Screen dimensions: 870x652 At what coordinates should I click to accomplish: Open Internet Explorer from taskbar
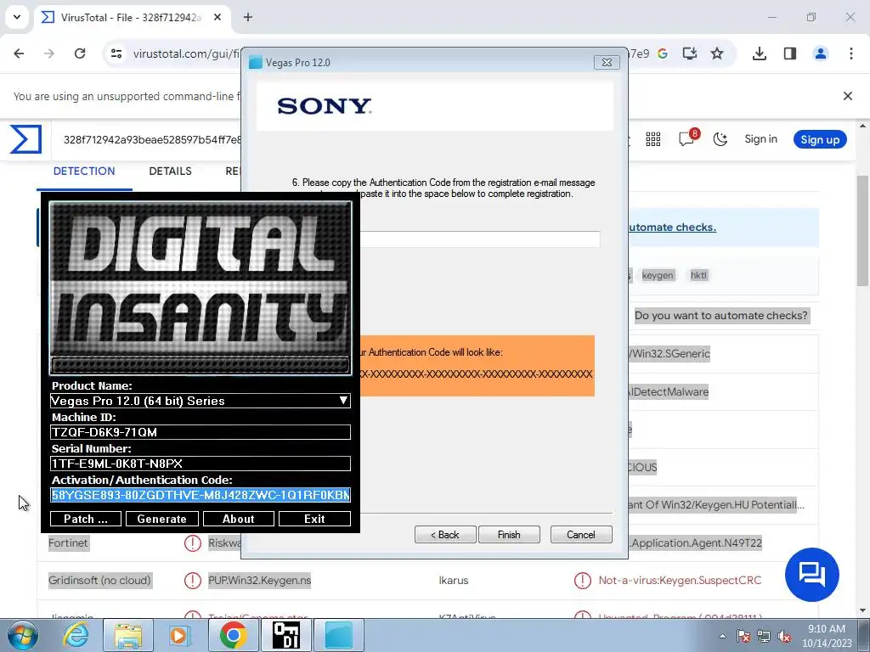[76, 635]
